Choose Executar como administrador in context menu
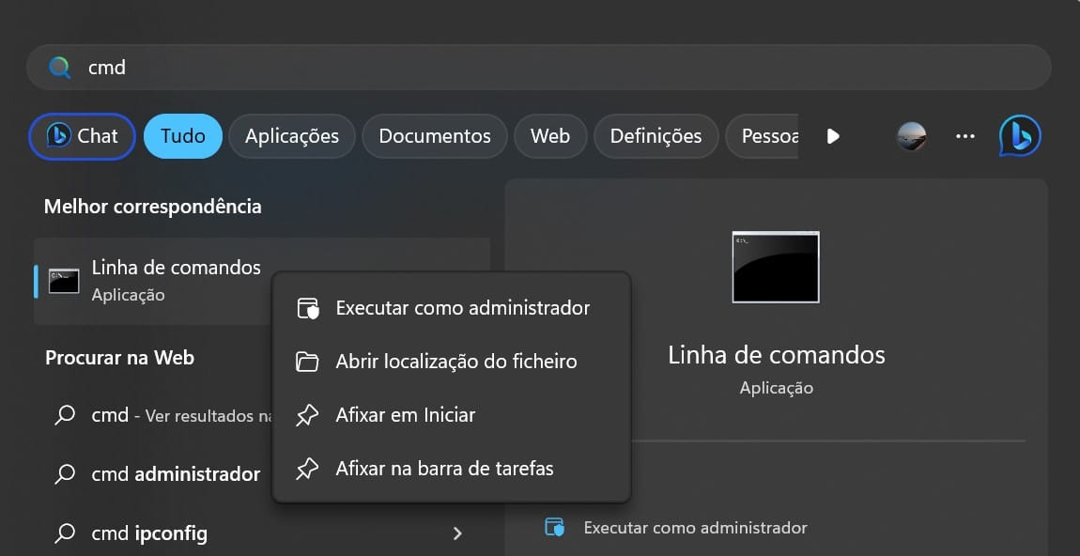The width and height of the screenshot is (1080, 556). [x=462, y=308]
